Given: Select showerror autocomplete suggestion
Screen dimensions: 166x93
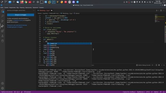Looking at the screenshot, I should tap(69, 43).
